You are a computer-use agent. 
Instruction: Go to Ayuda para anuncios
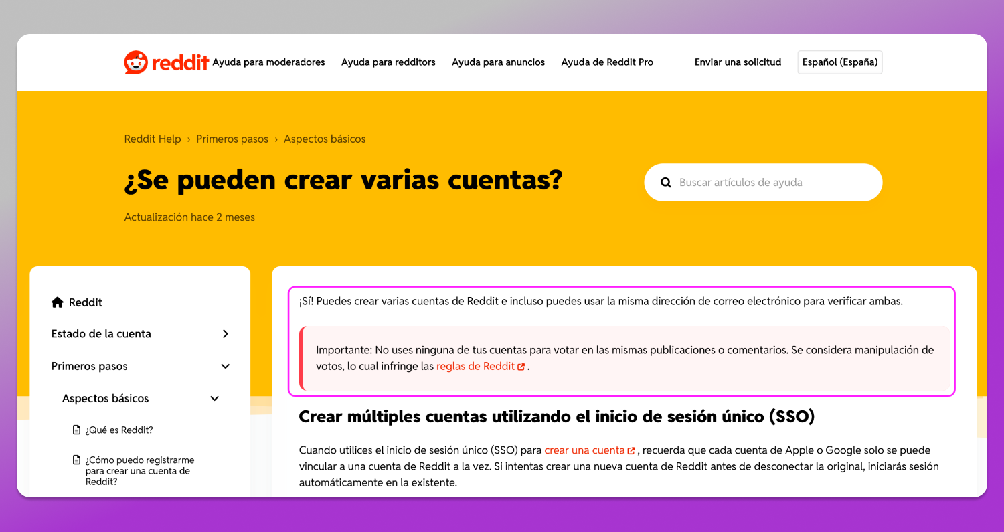tap(499, 62)
